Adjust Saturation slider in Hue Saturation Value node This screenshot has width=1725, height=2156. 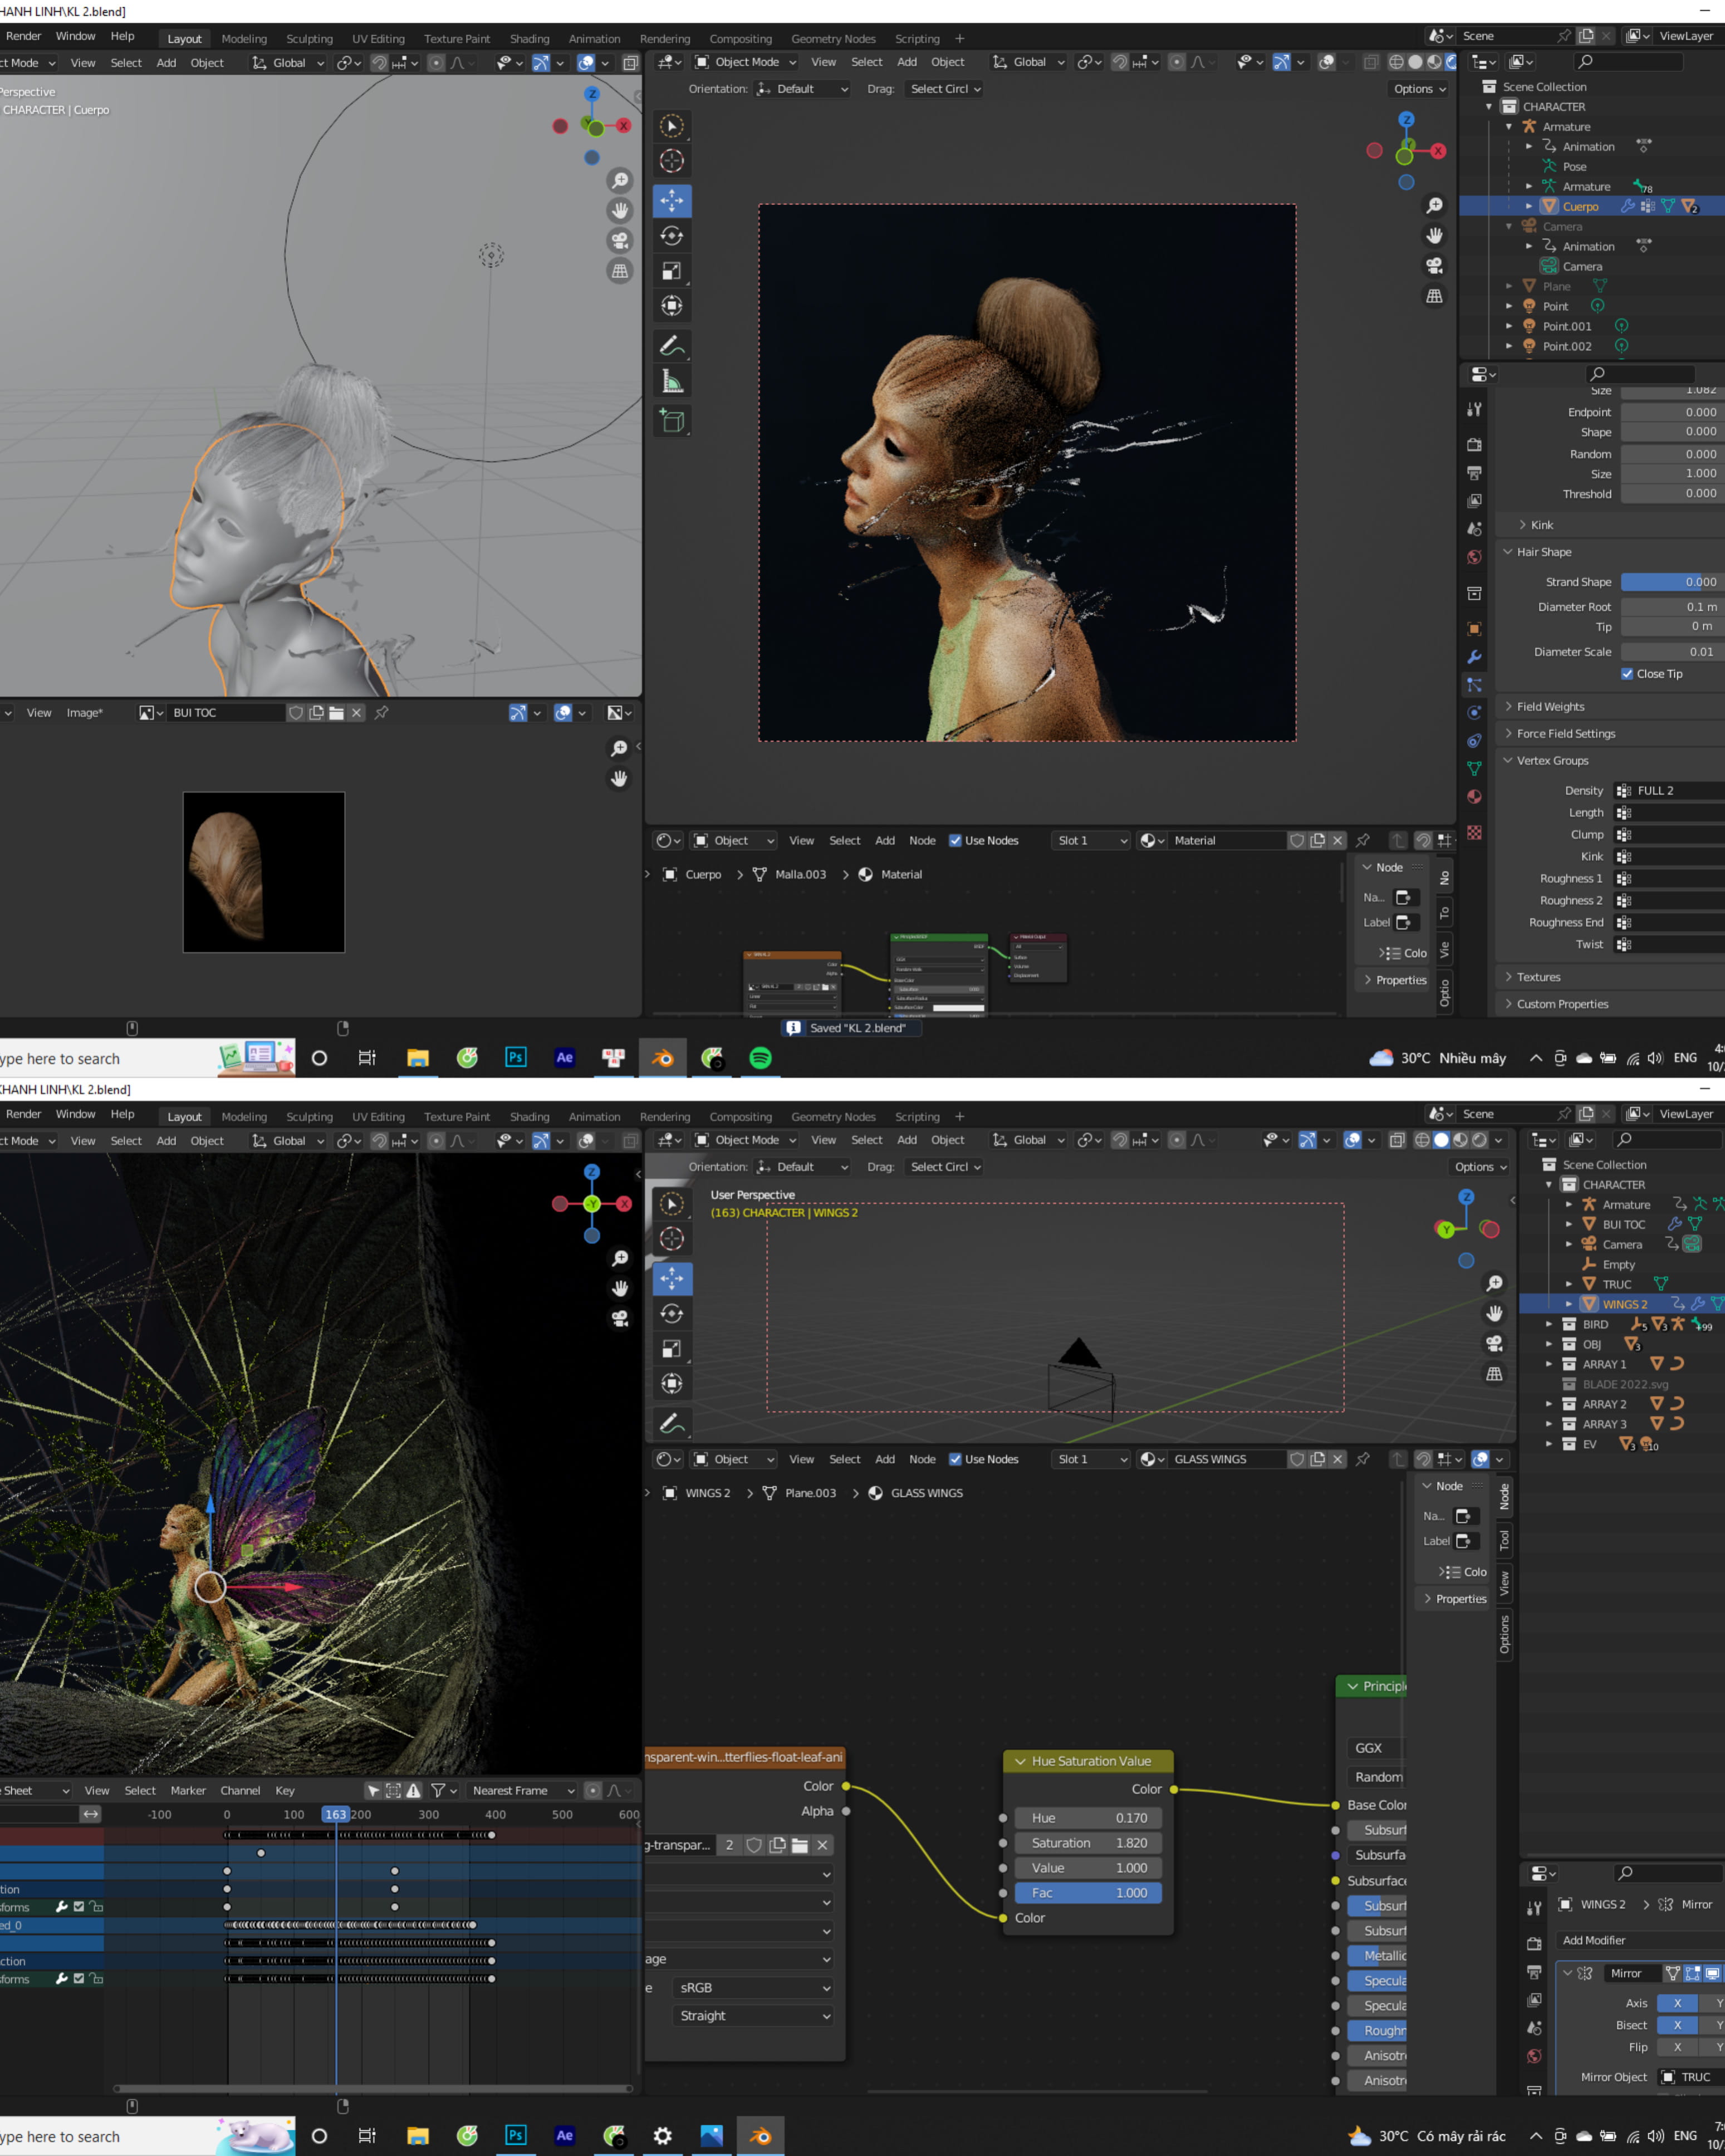click(x=1089, y=1843)
